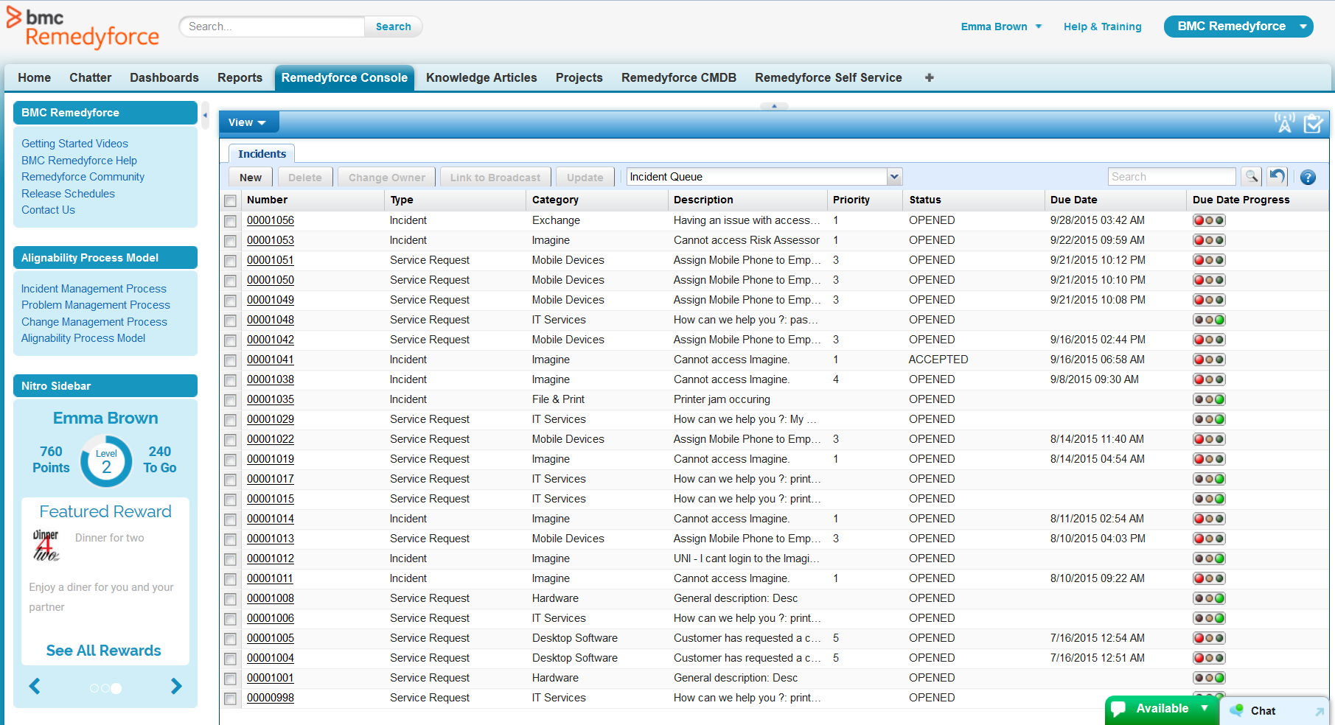Click See All Rewards link
Screen dimensions: 1335x725
click(x=104, y=651)
